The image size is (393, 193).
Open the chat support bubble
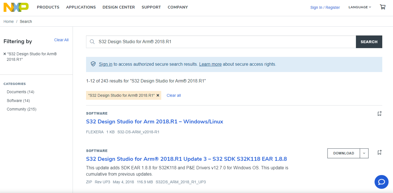tap(382, 182)
